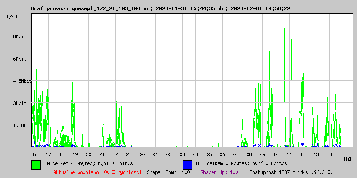This screenshot has height=178, width=357.
Task: Click the green IN legend color swatch
Action: [36, 164]
